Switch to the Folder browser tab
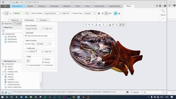 coord(18,24)
